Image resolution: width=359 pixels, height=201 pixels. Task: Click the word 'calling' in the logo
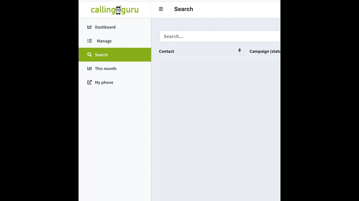103,10
